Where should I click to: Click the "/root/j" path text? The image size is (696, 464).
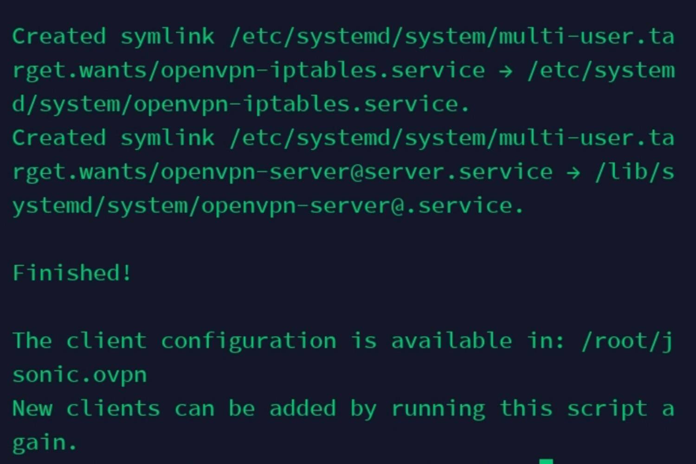[627, 341]
